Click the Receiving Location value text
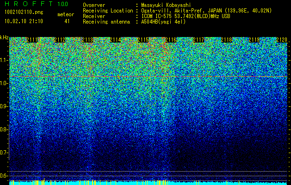 click(206, 11)
